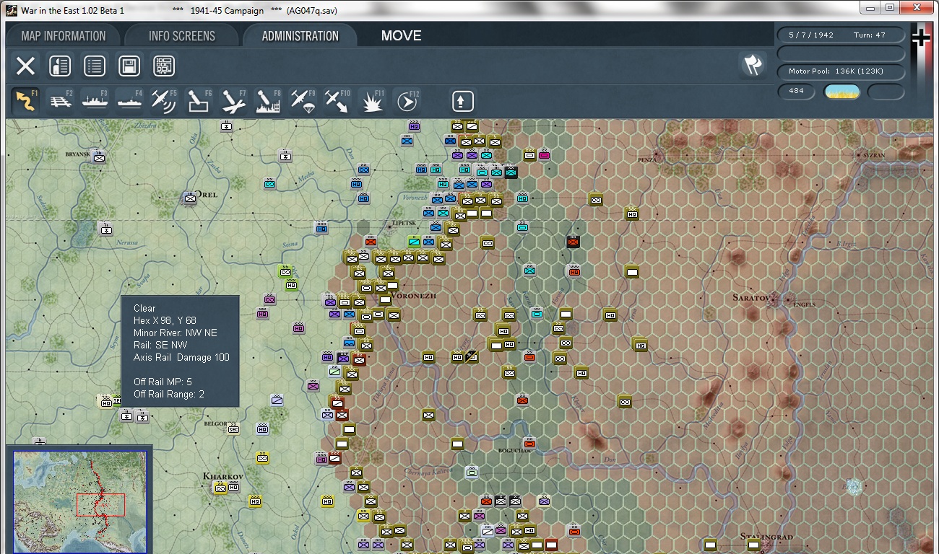Viewport: 939px width, 554px height.
Task: Click the Orel city label
Action: [207, 195]
